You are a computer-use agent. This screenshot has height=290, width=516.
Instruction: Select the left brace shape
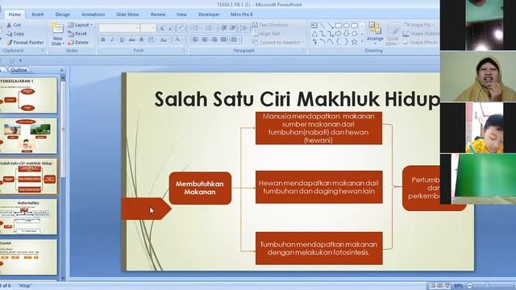[x=339, y=42]
